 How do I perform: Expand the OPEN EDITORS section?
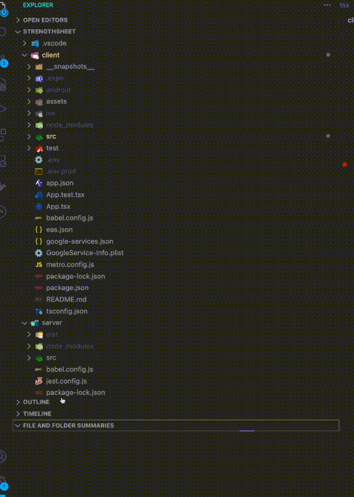pos(18,20)
